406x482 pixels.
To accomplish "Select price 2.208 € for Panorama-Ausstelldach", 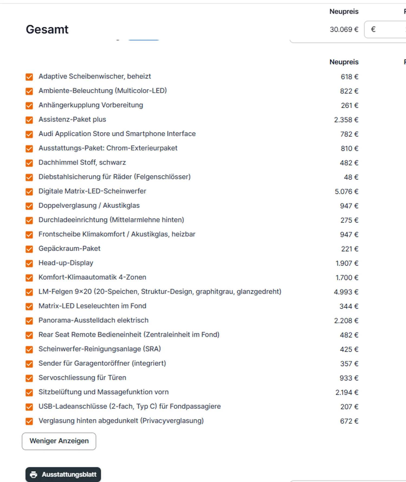I will click(x=346, y=321).
